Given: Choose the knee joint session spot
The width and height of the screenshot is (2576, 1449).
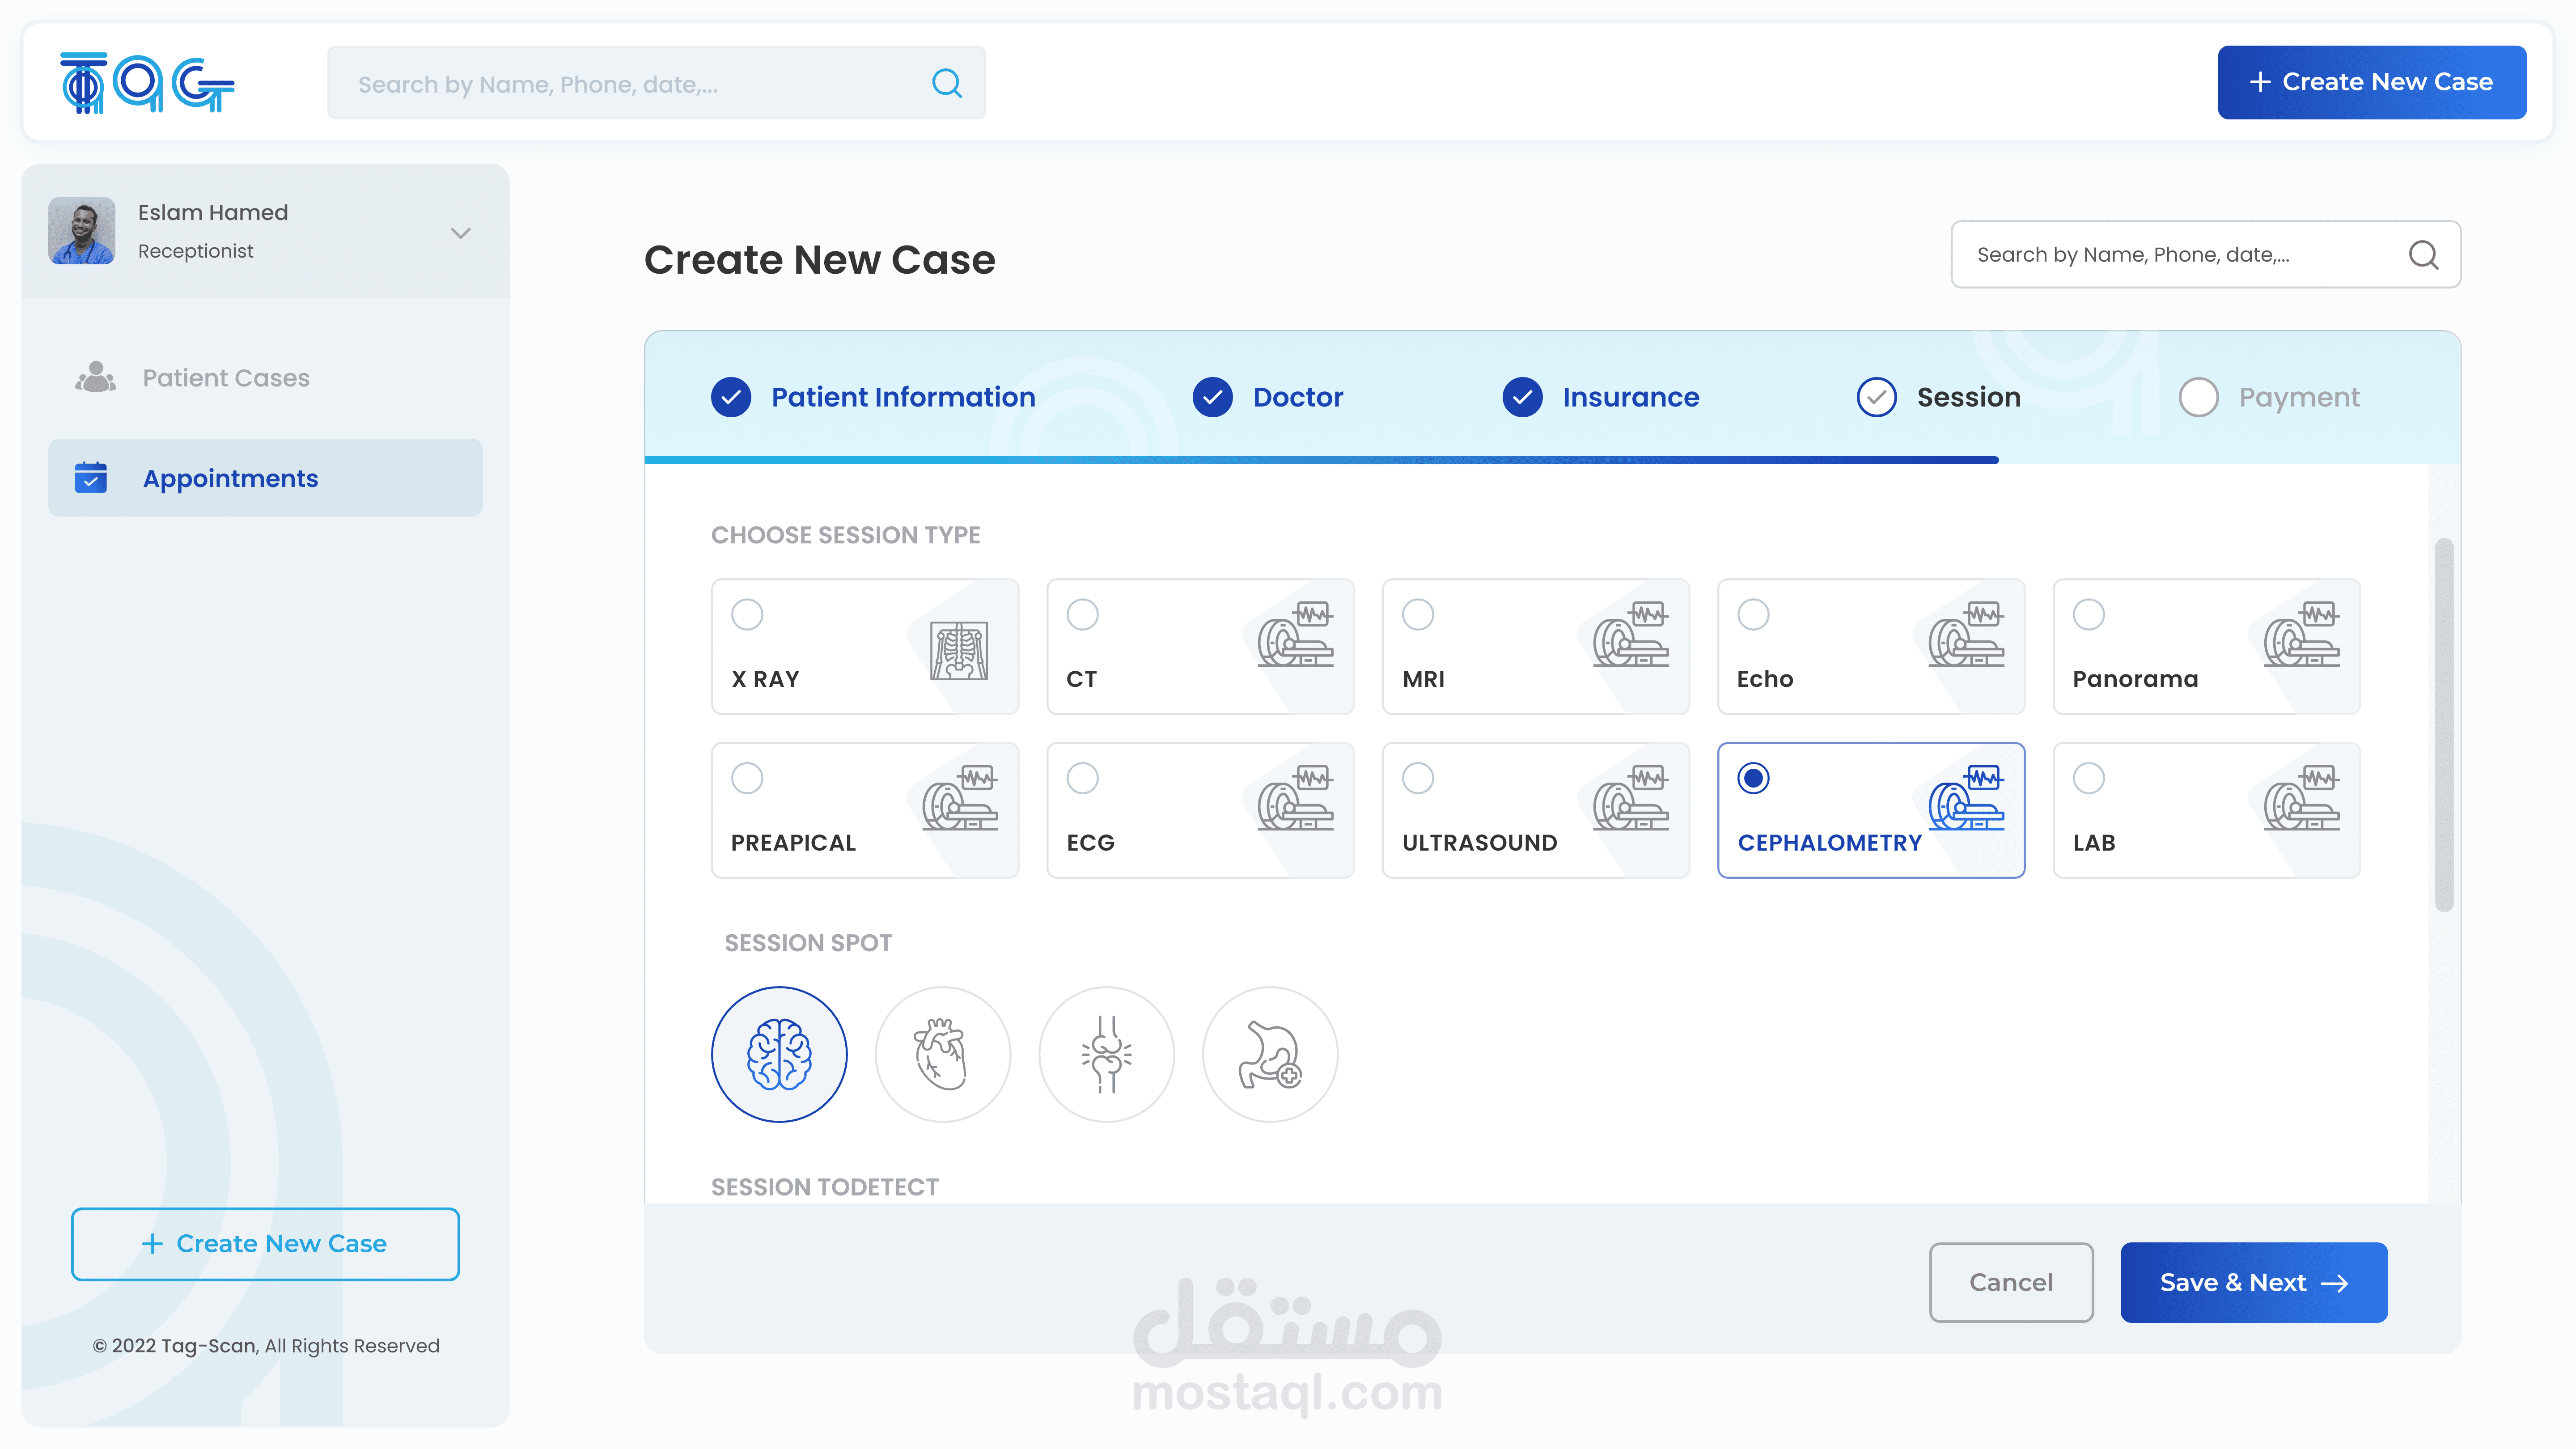Looking at the screenshot, I should point(1106,1054).
